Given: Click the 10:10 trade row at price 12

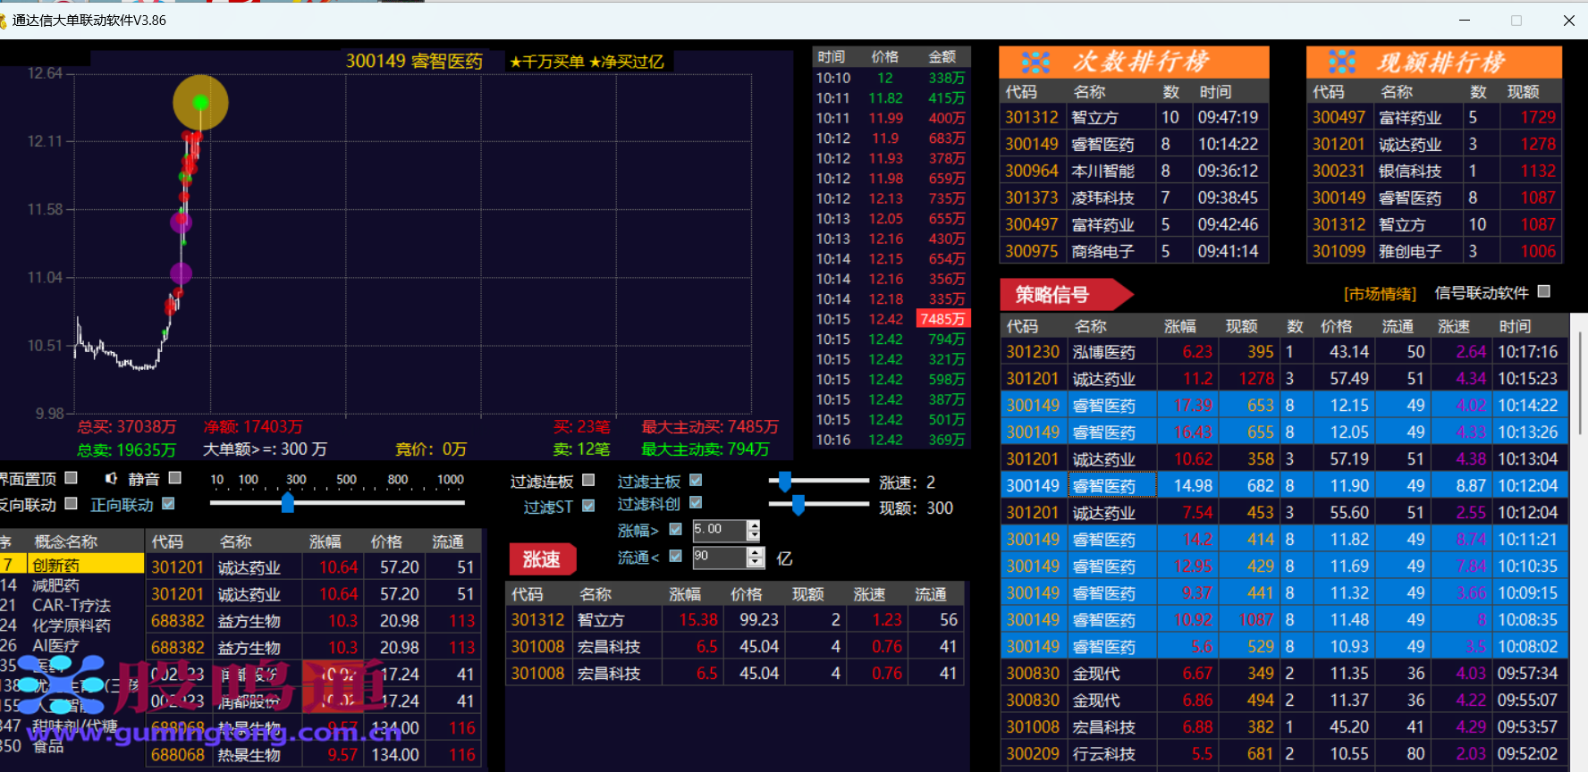Looking at the screenshot, I should tap(891, 79).
